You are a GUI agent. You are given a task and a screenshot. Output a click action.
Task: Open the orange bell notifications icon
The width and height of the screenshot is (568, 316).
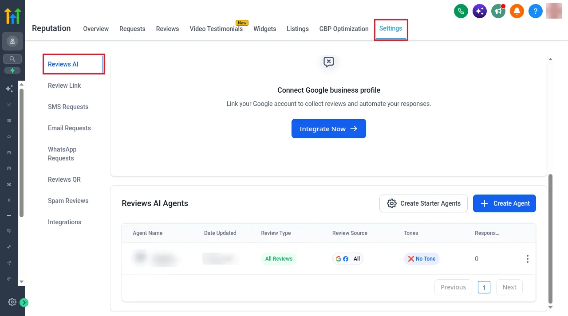[x=517, y=11]
